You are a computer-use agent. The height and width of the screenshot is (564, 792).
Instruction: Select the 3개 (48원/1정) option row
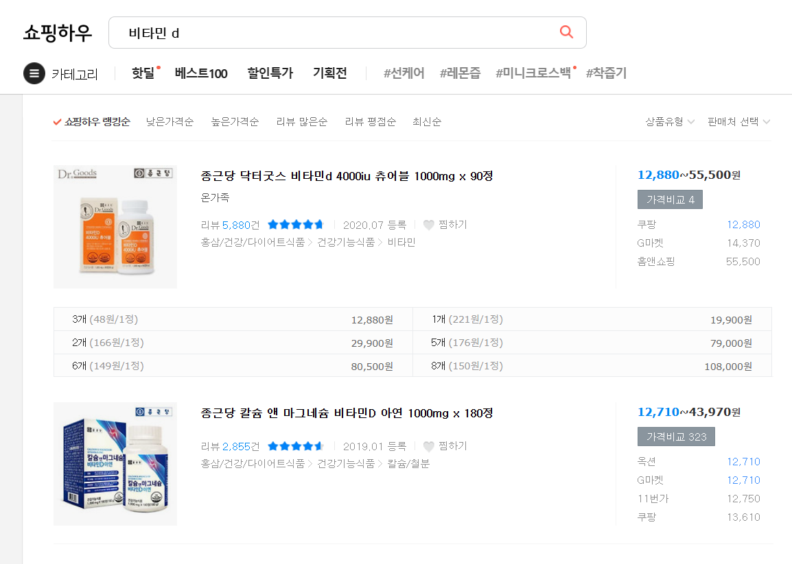tap(233, 319)
